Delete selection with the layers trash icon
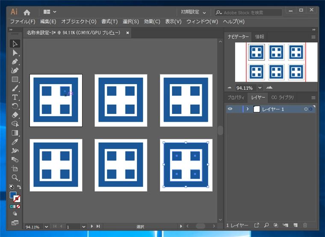This screenshot has height=237, width=325. tap(305, 225)
